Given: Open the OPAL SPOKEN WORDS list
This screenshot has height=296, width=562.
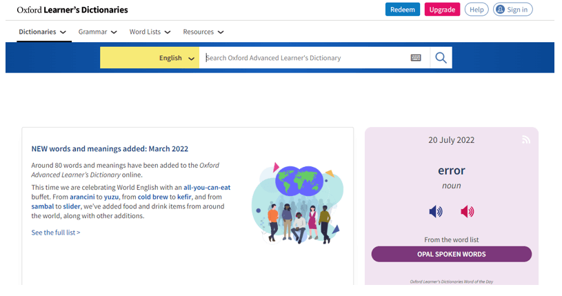Looking at the screenshot, I should (451, 254).
